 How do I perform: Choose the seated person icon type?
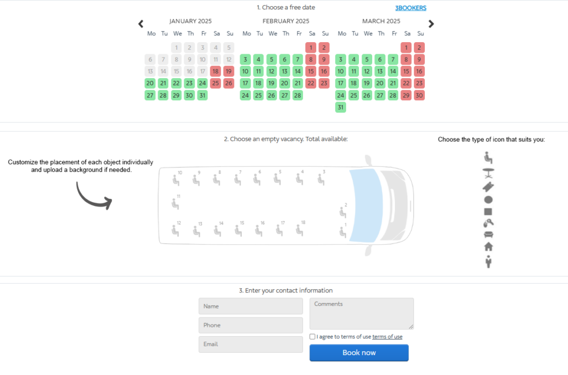(x=488, y=158)
